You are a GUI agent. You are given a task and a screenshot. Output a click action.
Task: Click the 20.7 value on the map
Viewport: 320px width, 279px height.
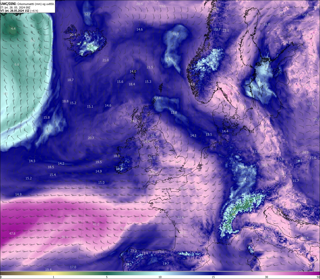point(91,138)
